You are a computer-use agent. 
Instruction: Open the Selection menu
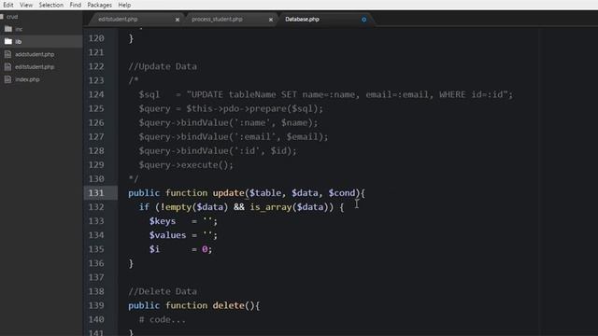(x=51, y=5)
